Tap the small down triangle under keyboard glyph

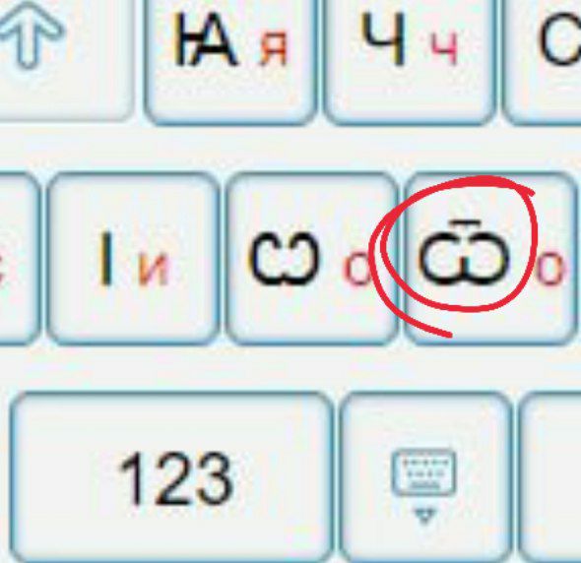coord(424,516)
